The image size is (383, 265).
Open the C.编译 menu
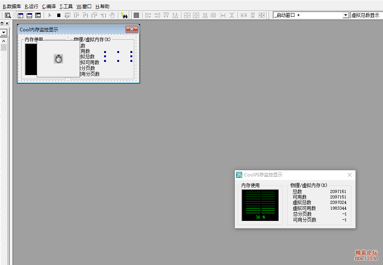(49, 6)
